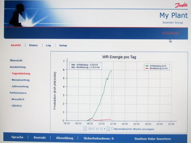The image size is (191, 143).
Task: Click the 08:00 x-axis label
Action: tap(90, 124)
